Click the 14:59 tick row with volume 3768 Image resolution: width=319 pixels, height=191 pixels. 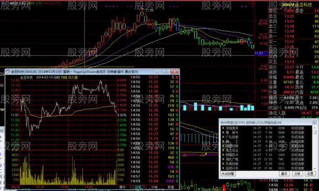pos(154,181)
